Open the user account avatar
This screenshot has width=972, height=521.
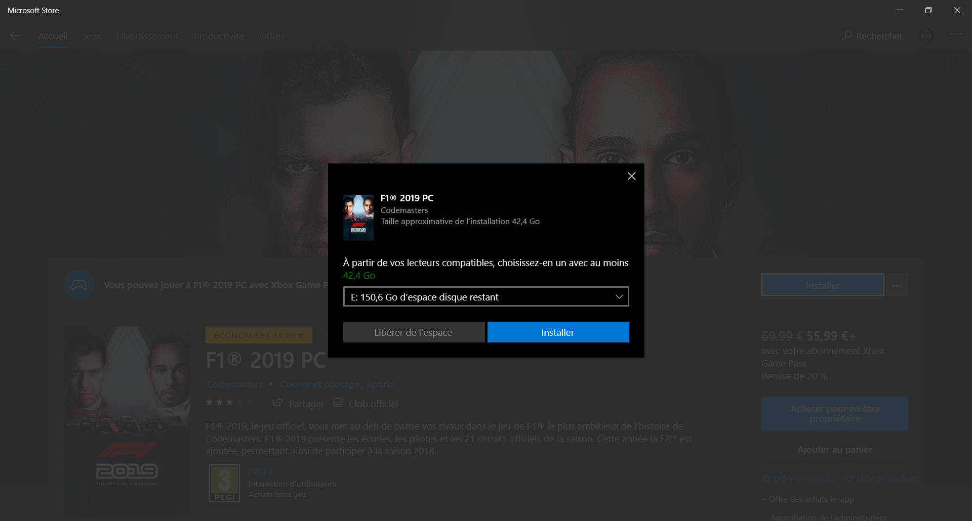tap(926, 35)
